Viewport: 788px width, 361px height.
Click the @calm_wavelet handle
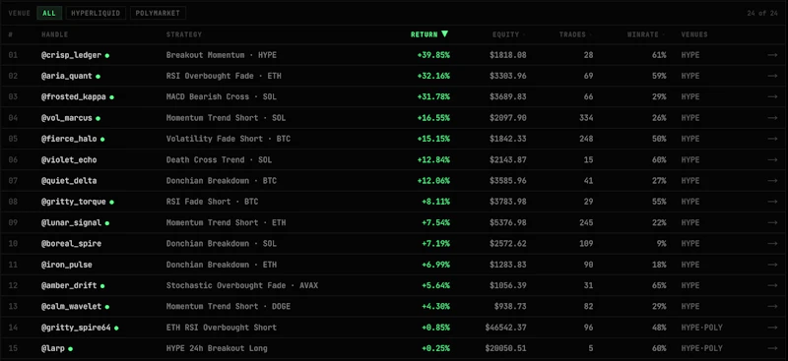(71, 306)
